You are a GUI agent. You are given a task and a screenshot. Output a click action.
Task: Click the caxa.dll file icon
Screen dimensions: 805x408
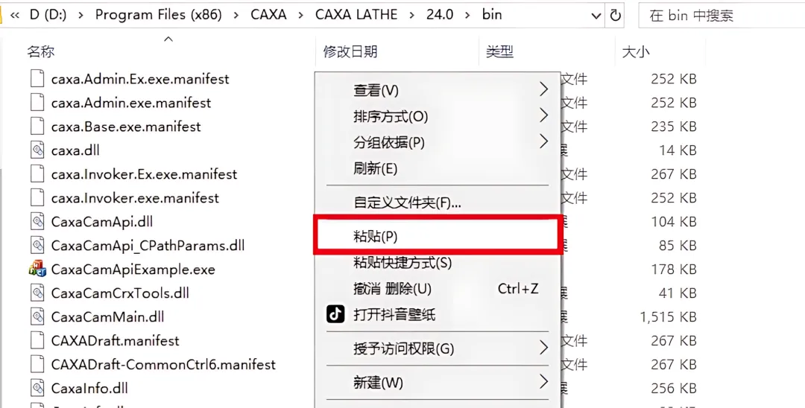click(37, 150)
